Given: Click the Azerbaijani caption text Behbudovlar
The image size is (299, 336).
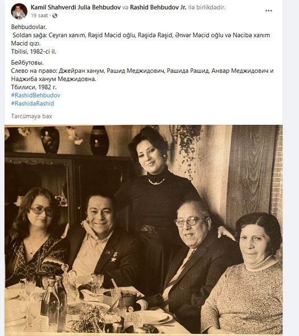Looking at the screenshot, I should (28, 27).
